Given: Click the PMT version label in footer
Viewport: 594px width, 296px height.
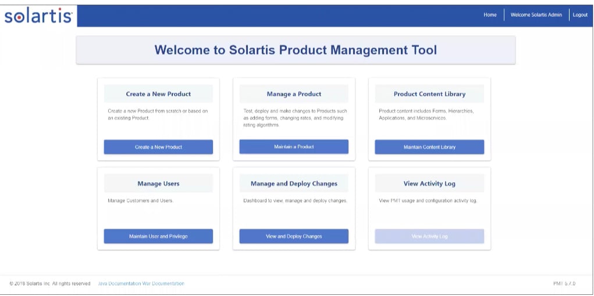Looking at the screenshot, I should (564, 284).
